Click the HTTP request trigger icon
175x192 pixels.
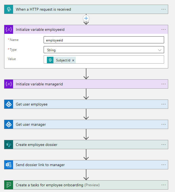coord(9,9)
